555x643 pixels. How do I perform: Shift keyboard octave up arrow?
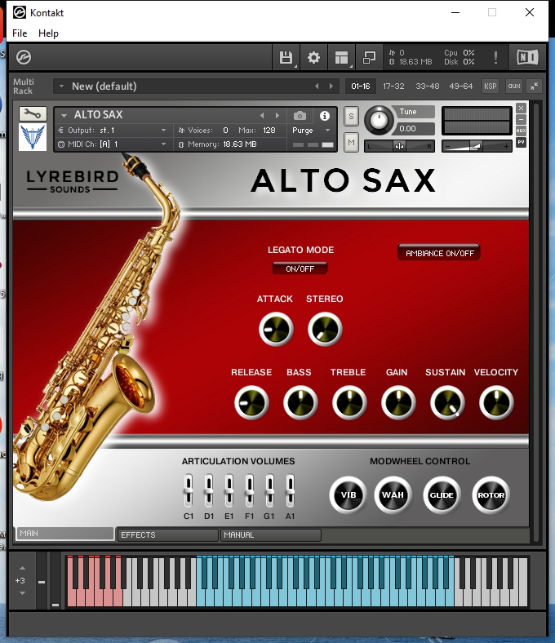click(x=23, y=569)
